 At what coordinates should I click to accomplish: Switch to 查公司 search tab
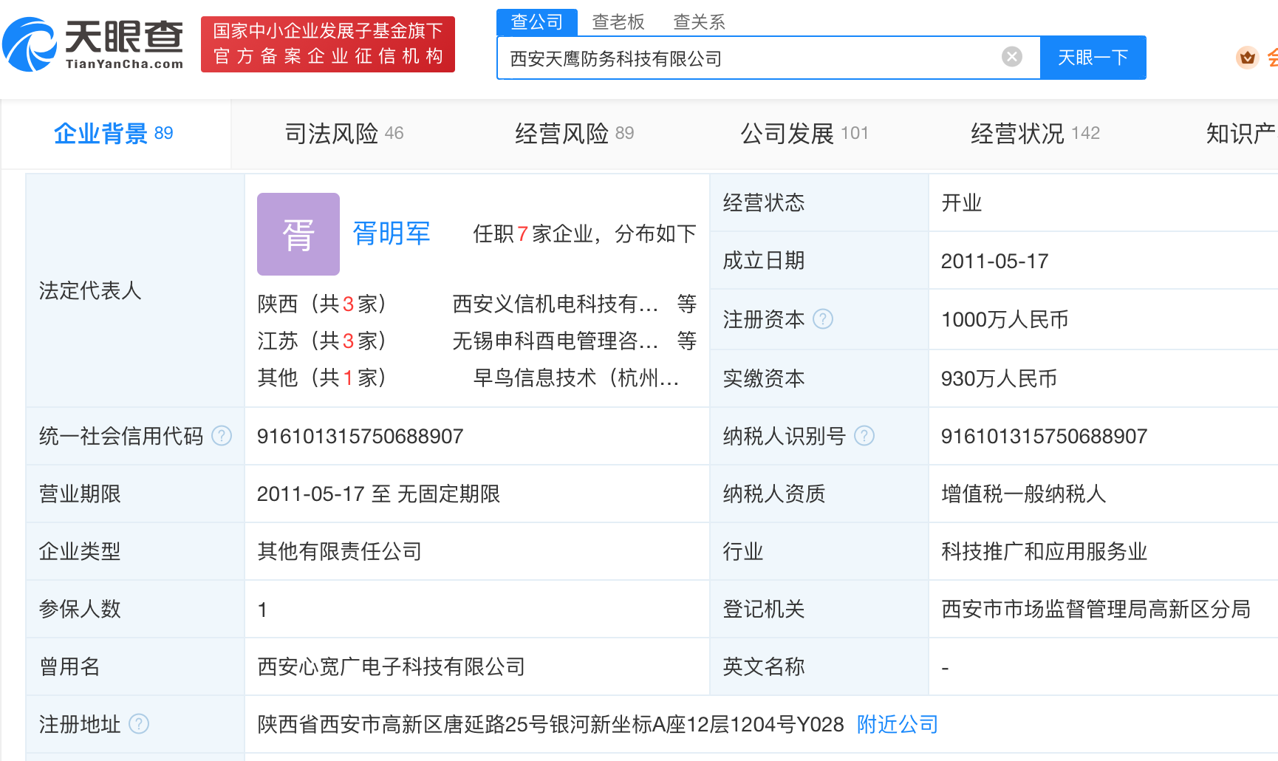(537, 22)
